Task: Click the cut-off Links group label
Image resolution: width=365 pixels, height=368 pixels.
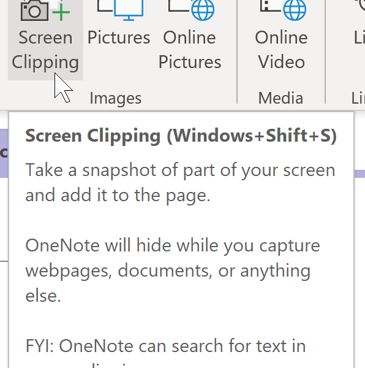Action: (x=358, y=98)
